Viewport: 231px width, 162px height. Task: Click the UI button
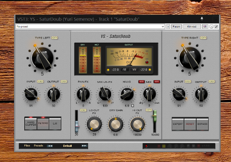click(205, 27)
